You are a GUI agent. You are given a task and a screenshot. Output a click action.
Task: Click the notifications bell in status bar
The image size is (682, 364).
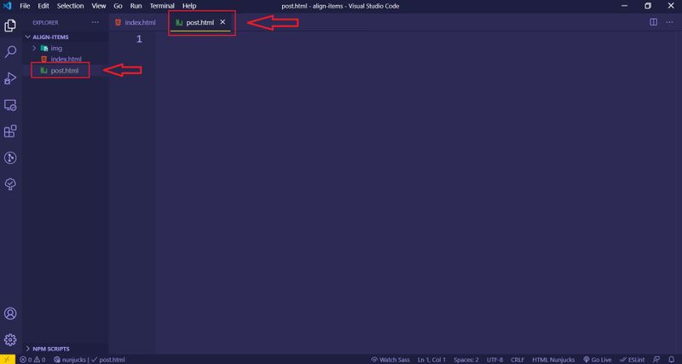673,359
